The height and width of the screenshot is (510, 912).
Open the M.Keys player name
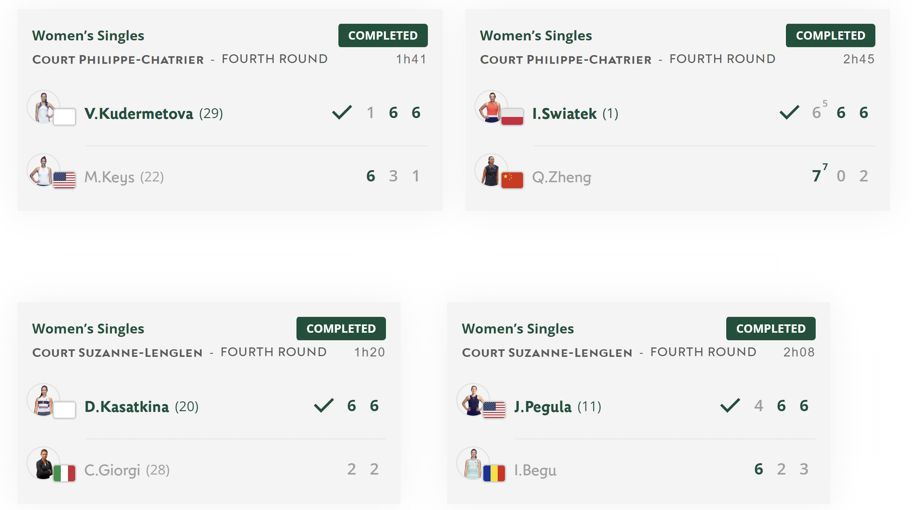(109, 177)
